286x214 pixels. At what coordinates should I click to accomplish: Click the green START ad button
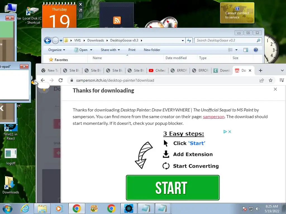pyautogui.click(x=173, y=188)
